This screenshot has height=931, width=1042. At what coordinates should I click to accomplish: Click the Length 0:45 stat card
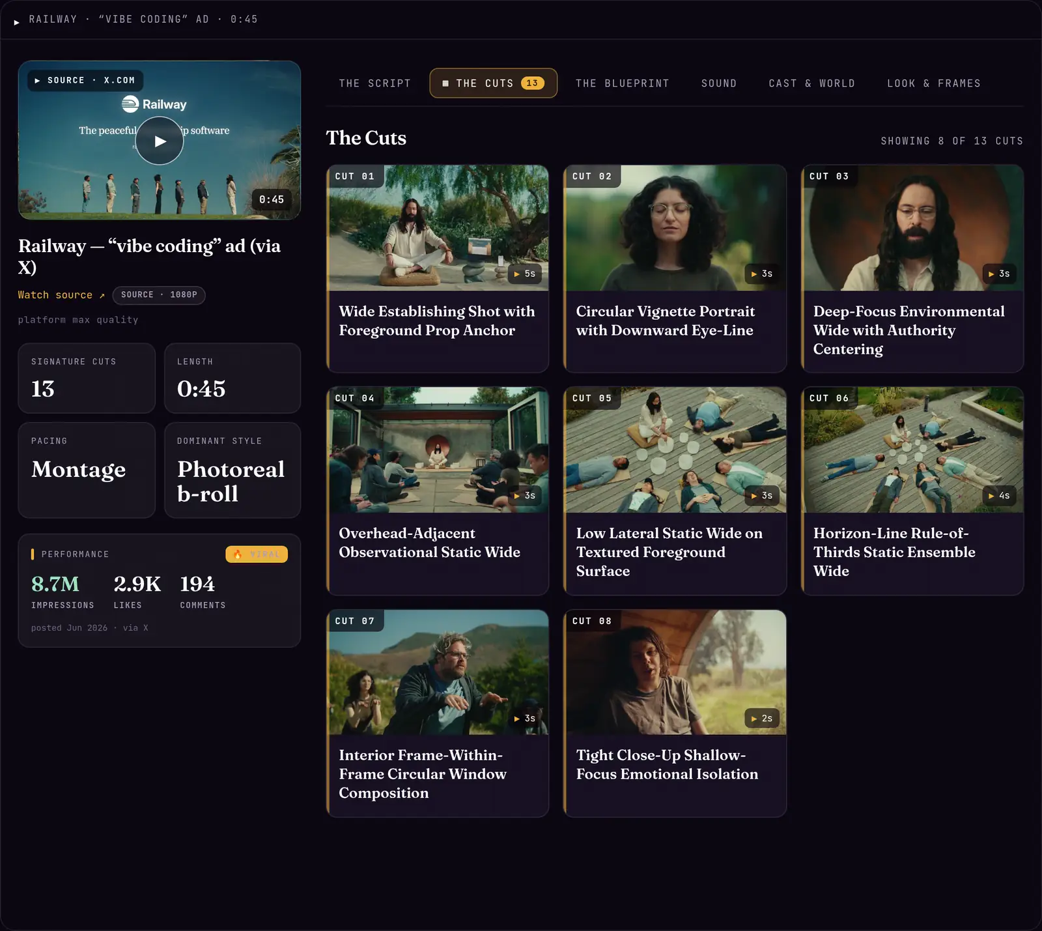(232, 378)
